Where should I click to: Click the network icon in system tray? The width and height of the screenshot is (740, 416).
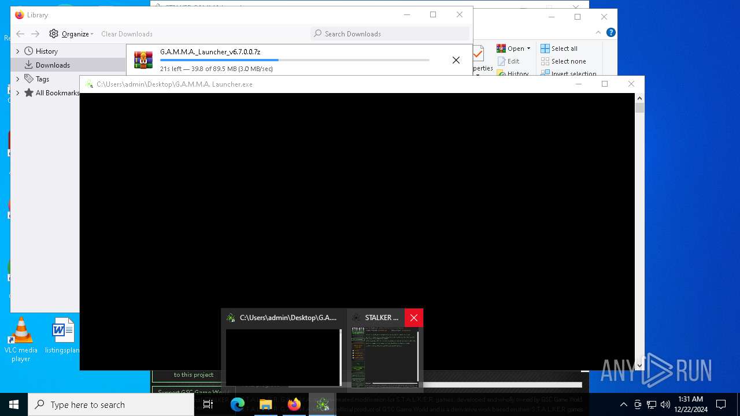point(652,404)
